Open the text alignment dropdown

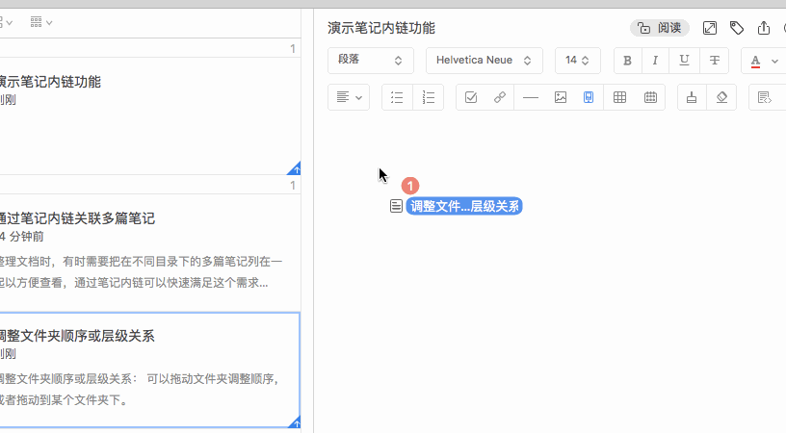point(349,97)
